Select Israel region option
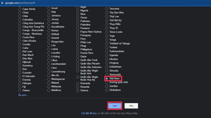 point(49,8)
